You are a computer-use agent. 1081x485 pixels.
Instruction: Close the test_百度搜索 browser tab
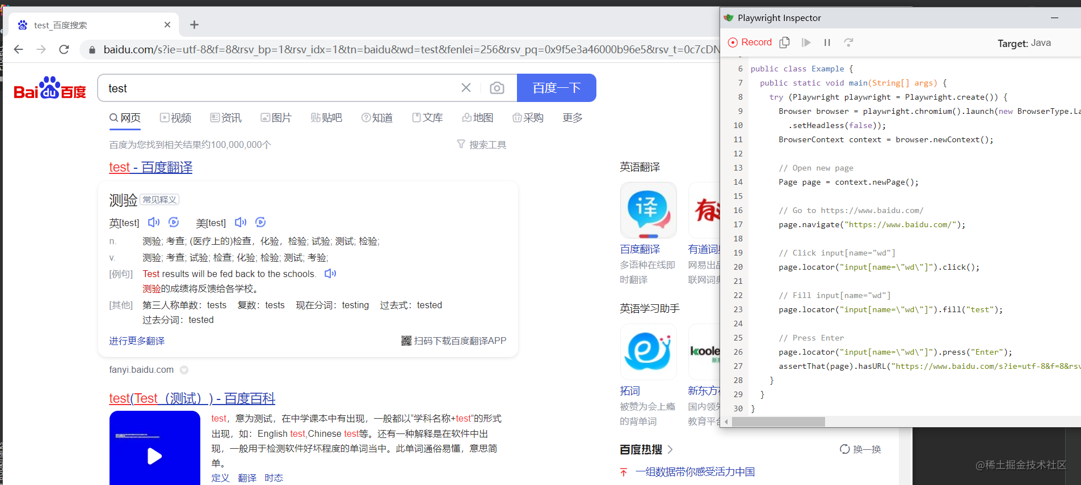point(167,25)
